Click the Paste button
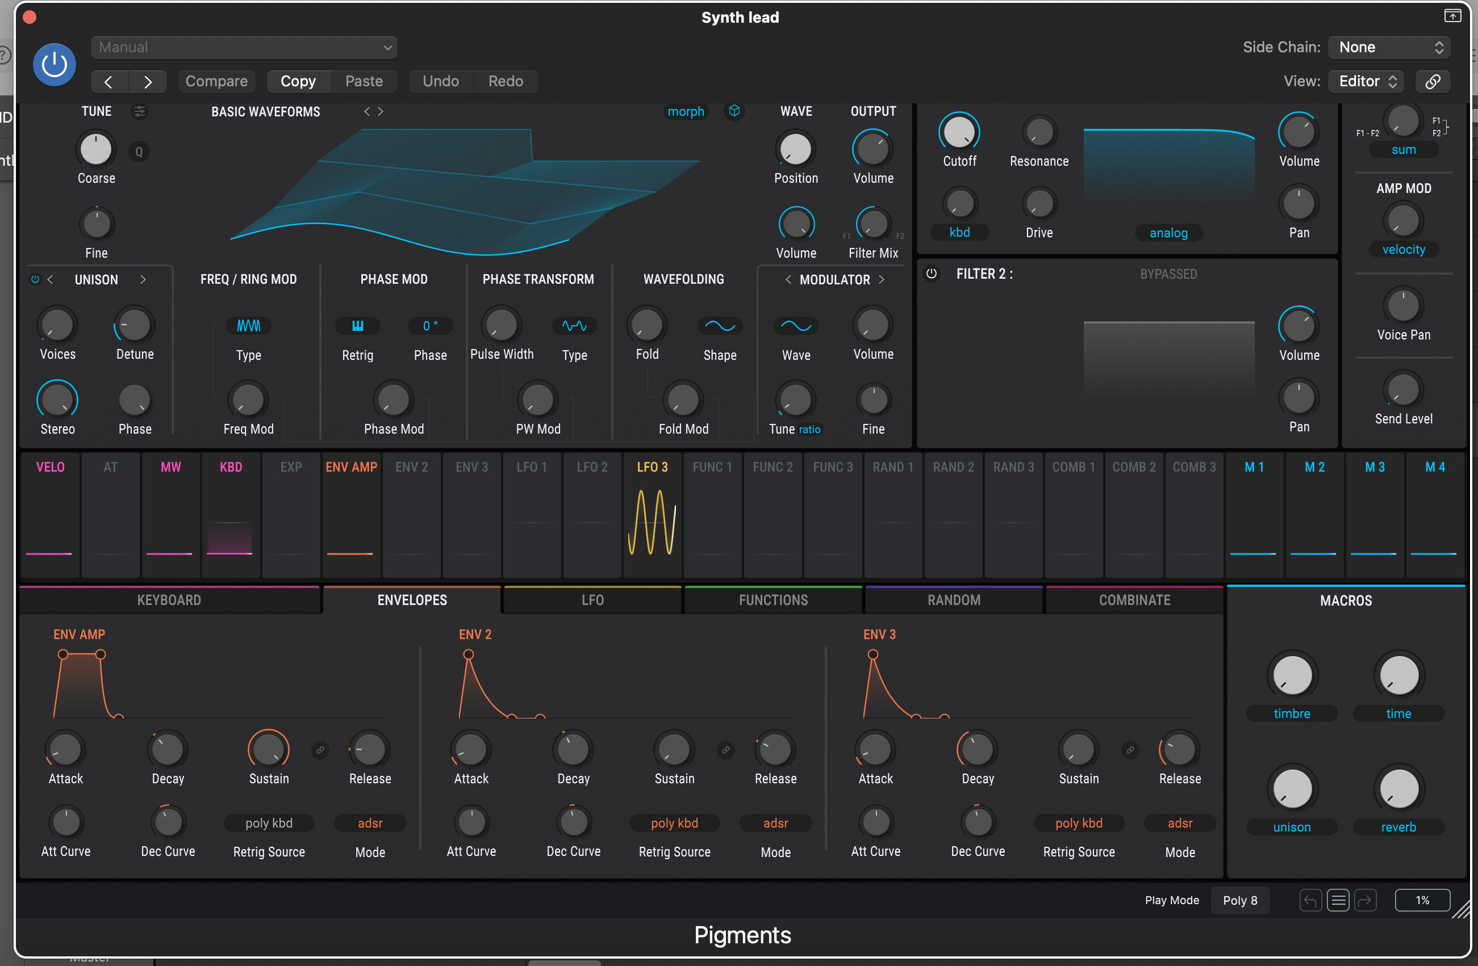Image resolution: width=1478 pixels, height=966 pixels. pos(364,81)
